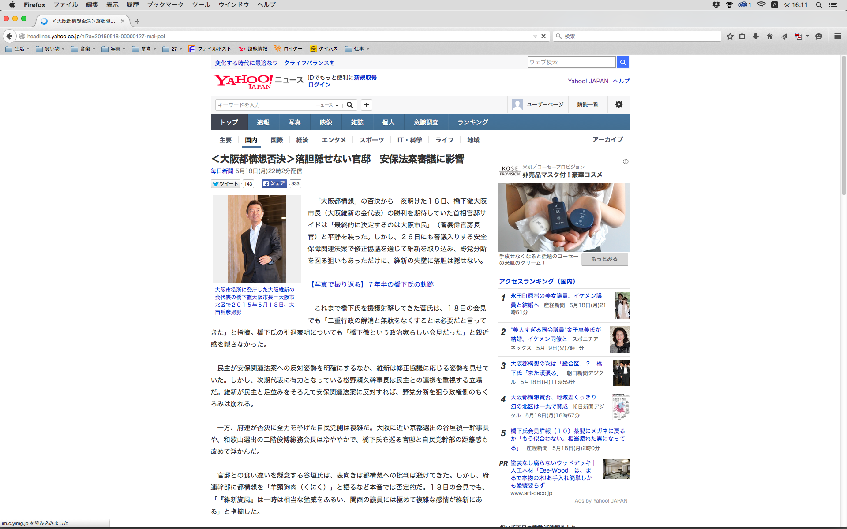Switch to the ランキング tab
The height and width of the screenshot is (529, 847).
click(x=472, y=122)
